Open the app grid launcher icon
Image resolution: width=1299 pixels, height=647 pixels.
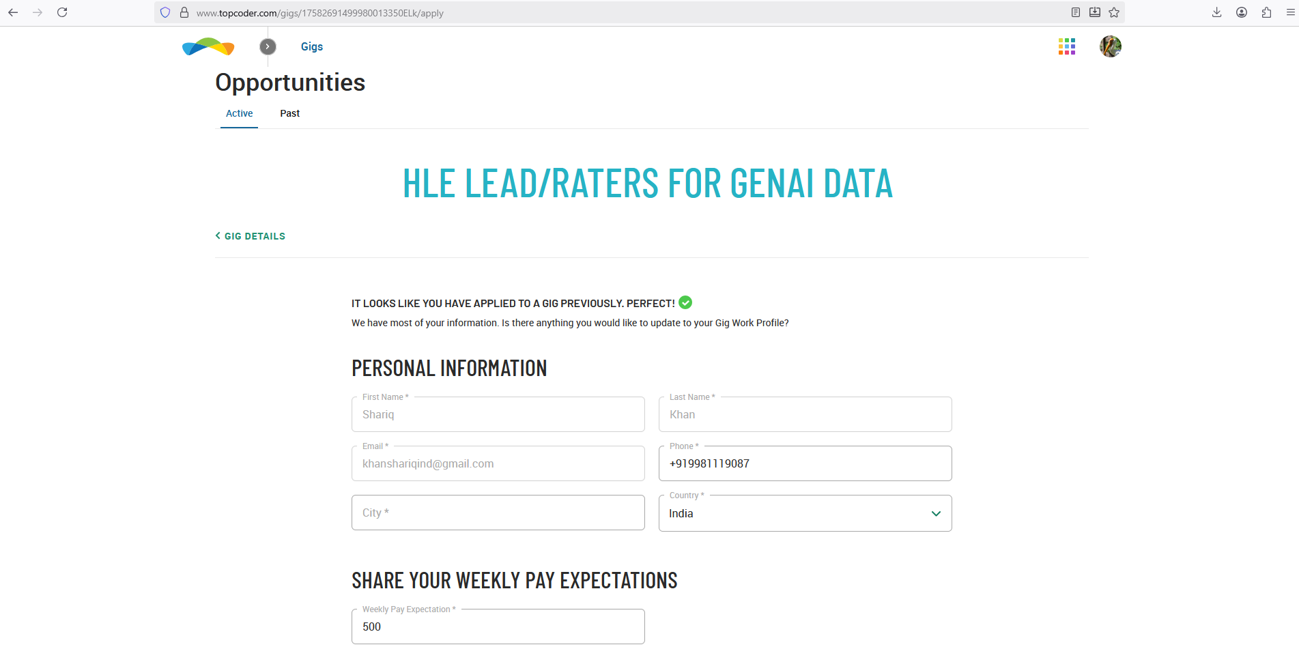tap(1066, 46)
